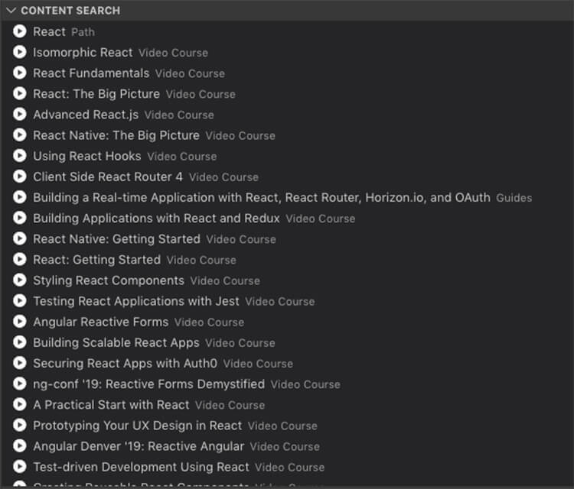This screenshot has height=489, width=574.
Task: Click play icon beside React Native: Getting Started
Action: 20,238
